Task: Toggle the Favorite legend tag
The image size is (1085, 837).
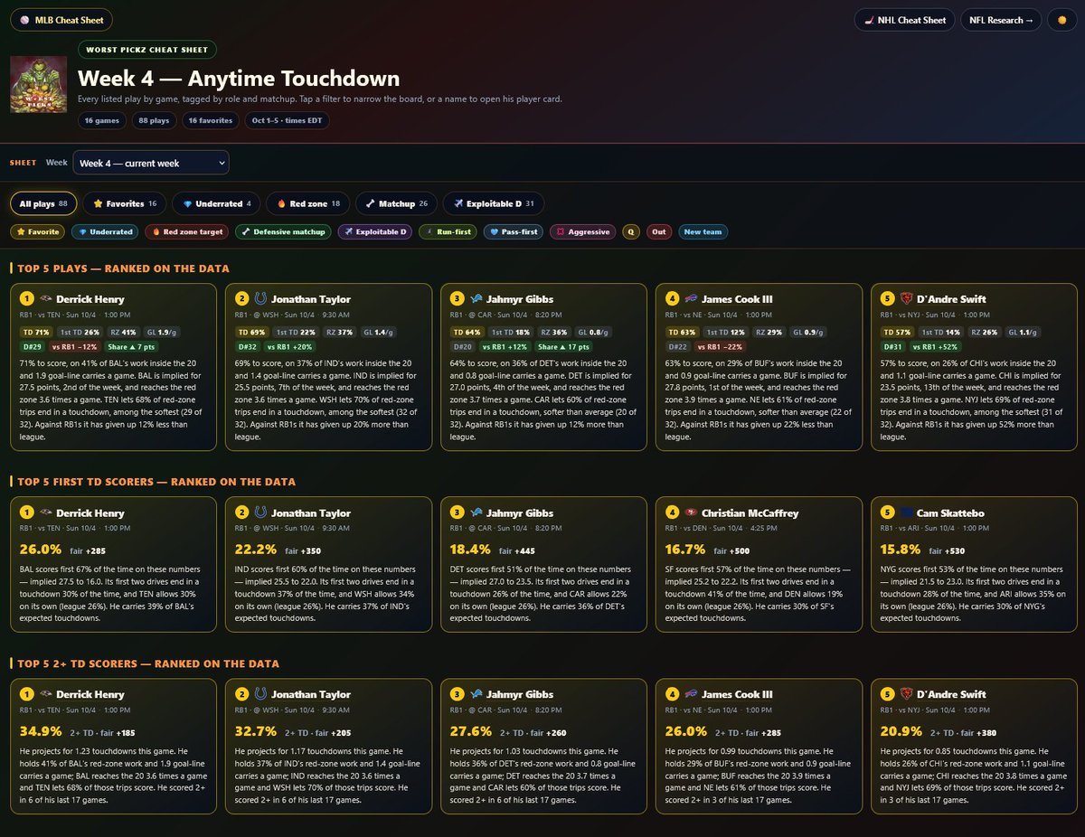Action: click(x=38, y=231)
